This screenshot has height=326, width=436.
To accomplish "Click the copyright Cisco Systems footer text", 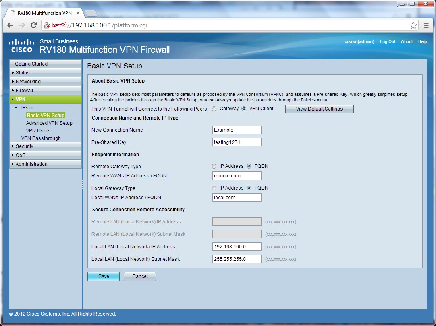I will (62, 314).
